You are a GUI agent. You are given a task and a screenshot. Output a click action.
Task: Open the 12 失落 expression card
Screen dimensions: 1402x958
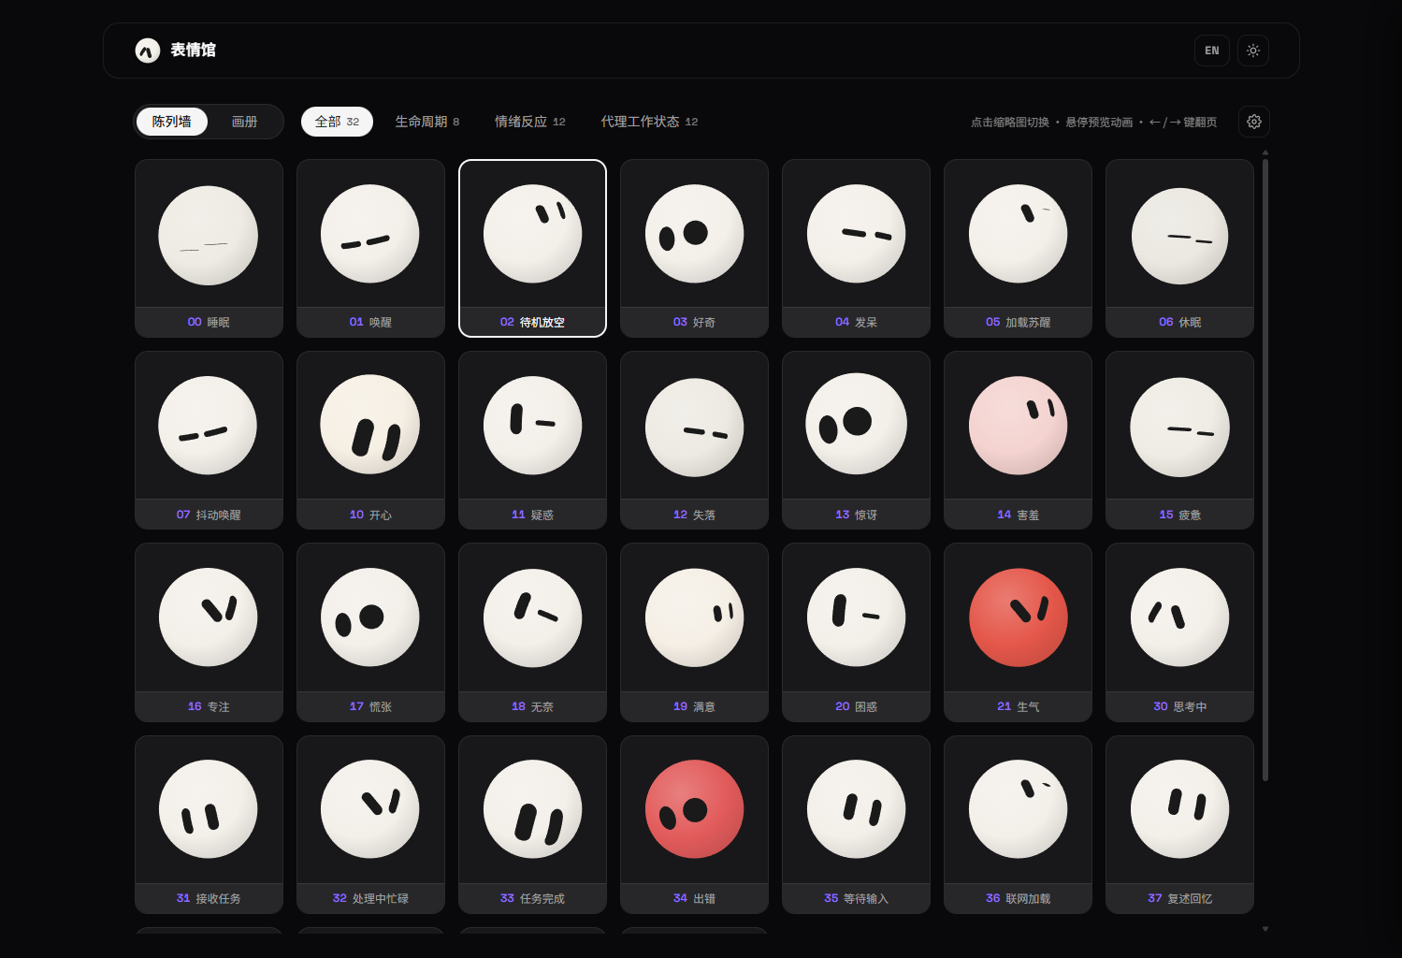(x=694, y=441)
